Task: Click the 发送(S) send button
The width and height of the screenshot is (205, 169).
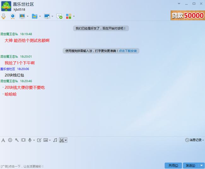Action: 190,166
